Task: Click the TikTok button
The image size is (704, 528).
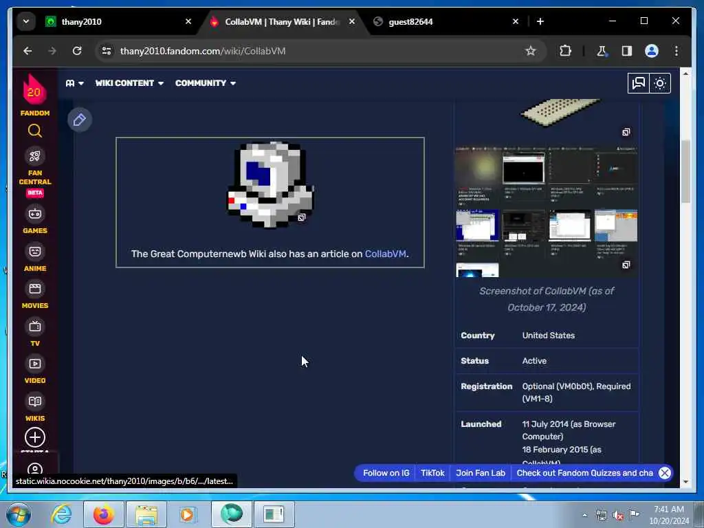Action: click(x=432, y=473)
